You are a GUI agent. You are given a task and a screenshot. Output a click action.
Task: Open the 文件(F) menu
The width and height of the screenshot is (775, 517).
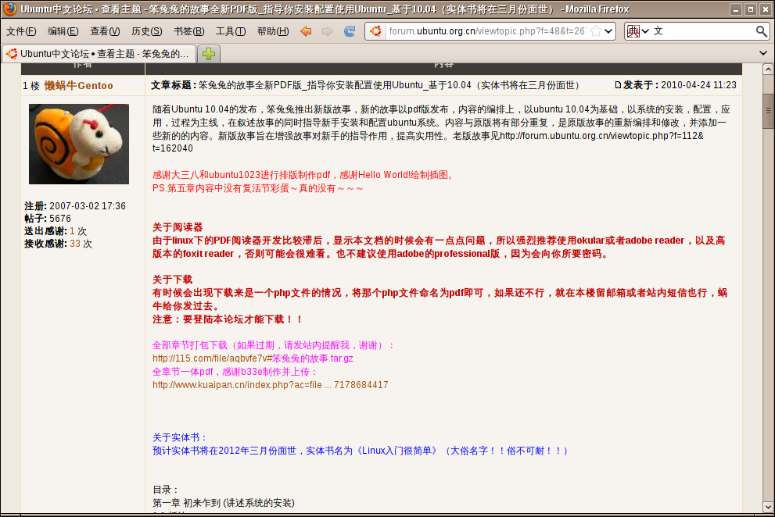pos(21,31)
